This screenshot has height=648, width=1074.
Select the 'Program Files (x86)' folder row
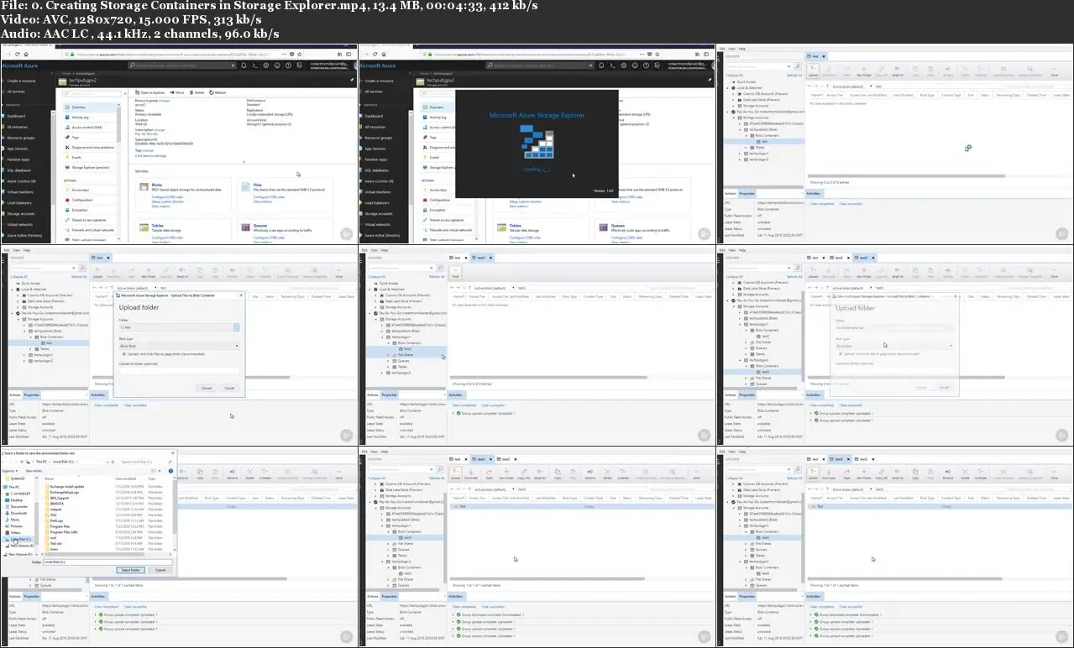[103, 532]
